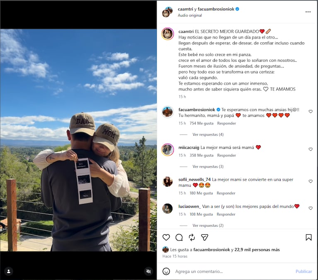Open the three-dot more options menu
Viewport: 318px width, 280px height.
pyautogui.click(x=308, y=12)
